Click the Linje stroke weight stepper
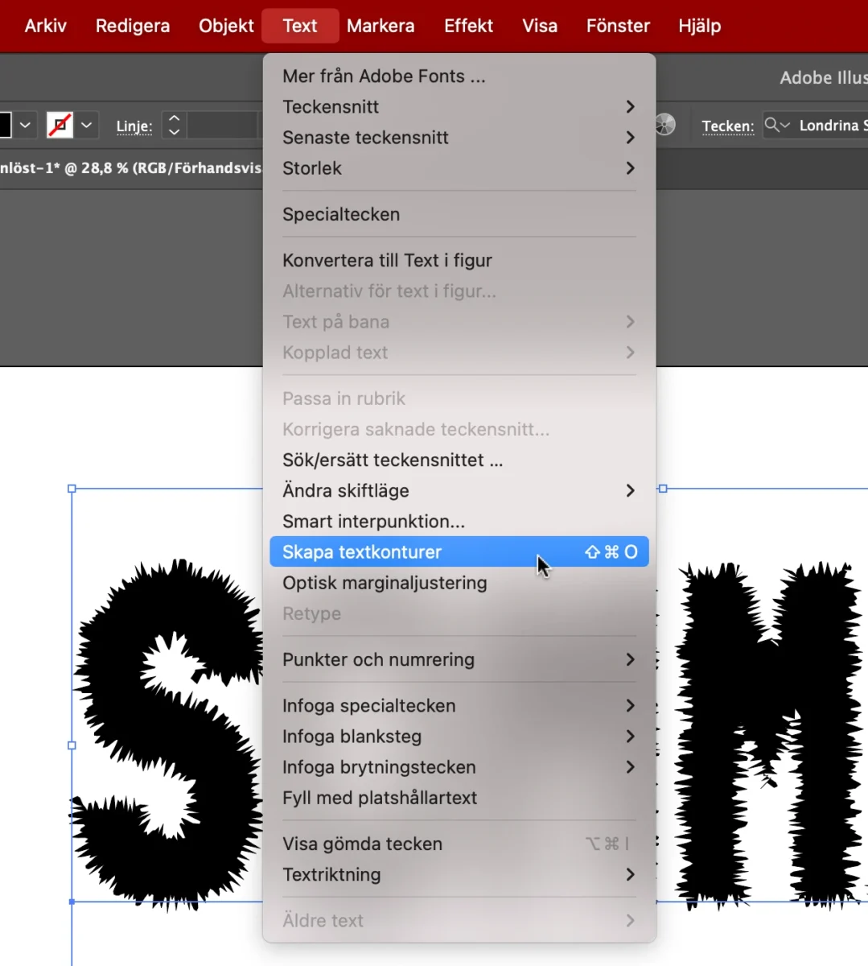The image size is (868, 966). point(174,125)
